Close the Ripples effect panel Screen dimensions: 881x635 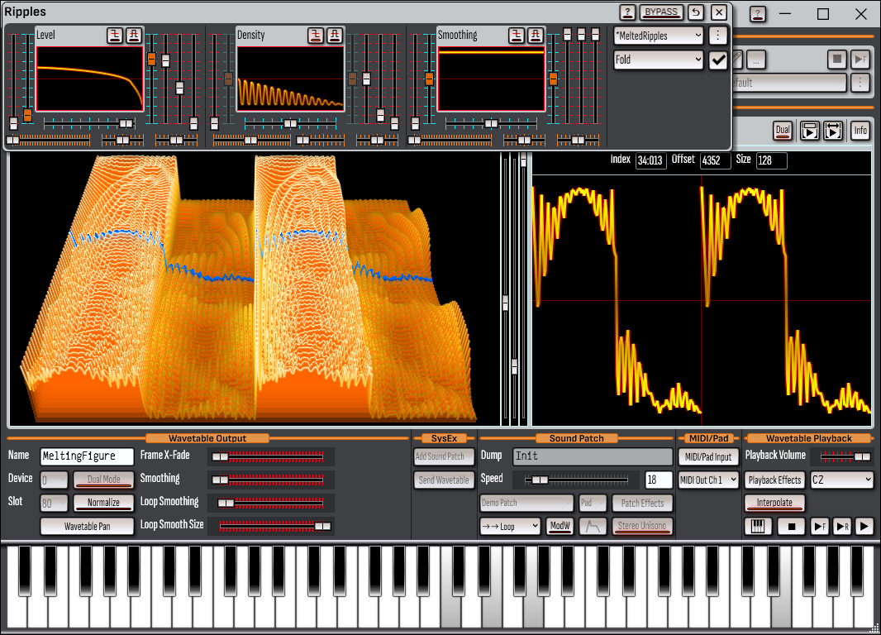(719, 12)
